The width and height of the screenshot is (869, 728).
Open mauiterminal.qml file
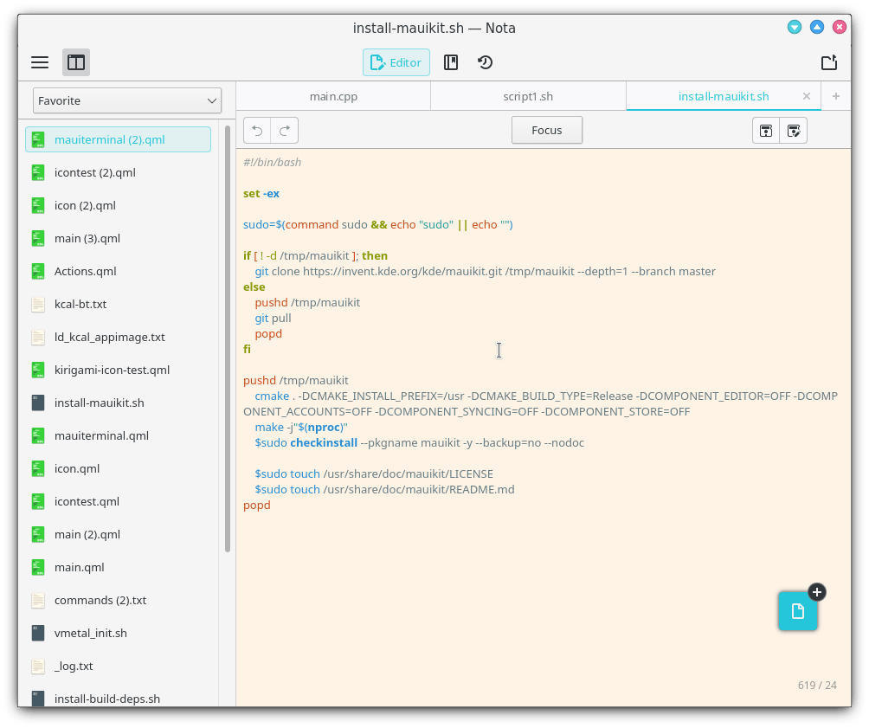(x=118, y=435)
